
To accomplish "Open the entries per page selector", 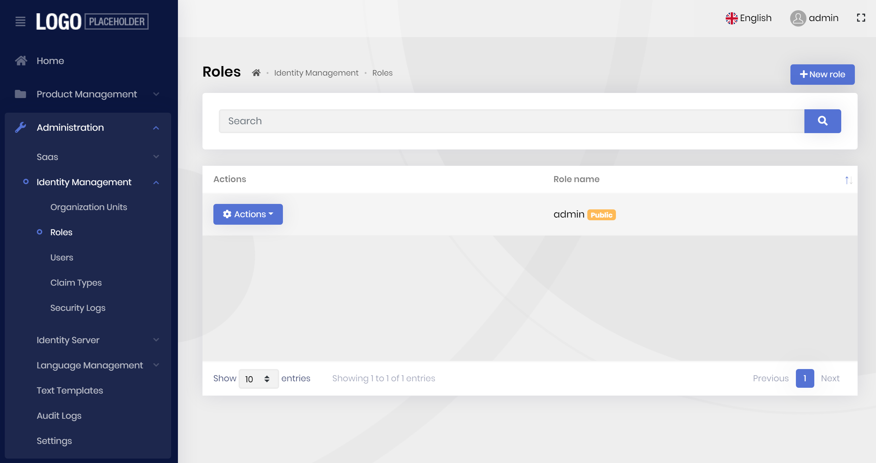I will tap(258, 379).
